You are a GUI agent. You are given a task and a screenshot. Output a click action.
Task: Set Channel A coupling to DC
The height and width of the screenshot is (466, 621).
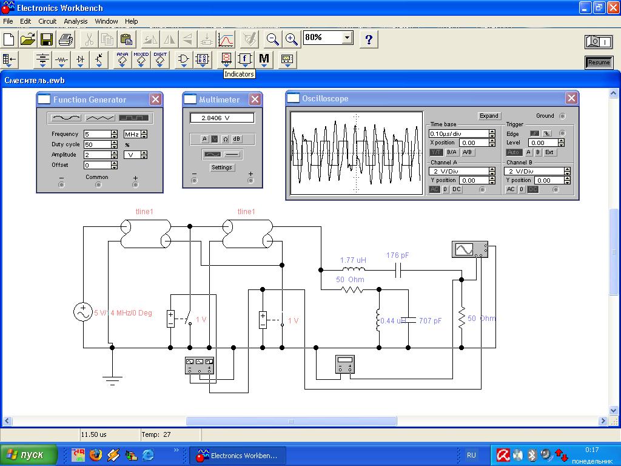click(x=456, y=189)
